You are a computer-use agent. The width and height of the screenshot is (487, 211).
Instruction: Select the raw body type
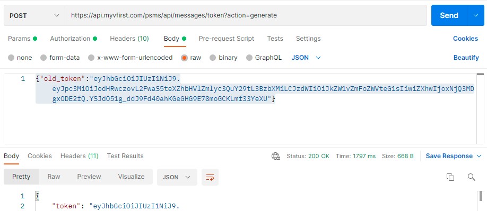tap(192, 58)
